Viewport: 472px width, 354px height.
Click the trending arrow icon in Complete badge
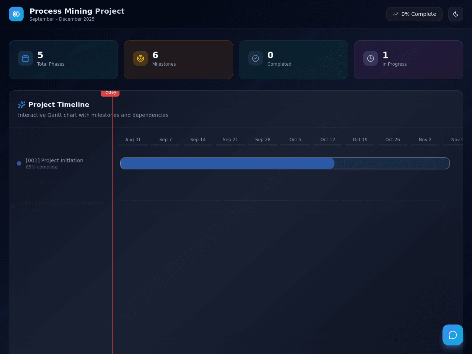point(396,14)
